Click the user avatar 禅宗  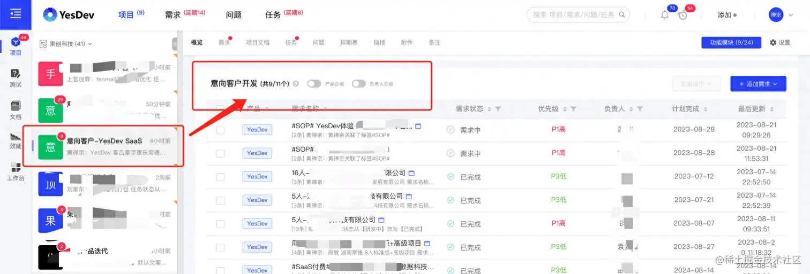776,15
